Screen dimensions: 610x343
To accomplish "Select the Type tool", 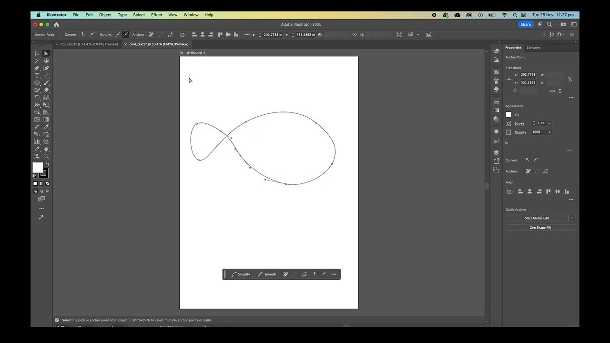I will pyautogui.click(x=37, y=76).
